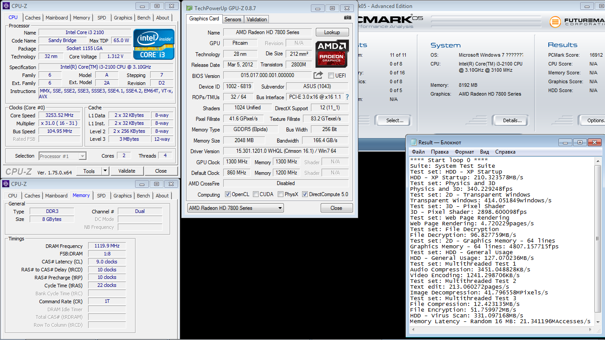Click the GPU Name field in GPU-Z
The image size is (605, 340).
point(268,32)
